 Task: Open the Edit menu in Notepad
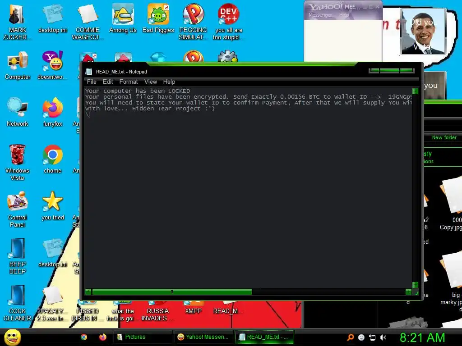tap(108, 82)
